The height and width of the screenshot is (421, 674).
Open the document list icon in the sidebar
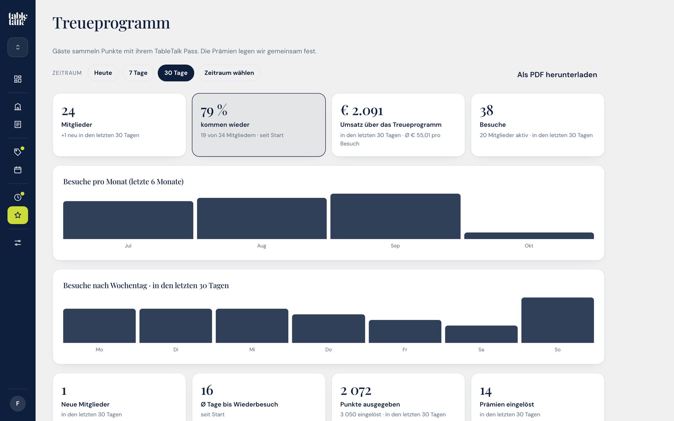(18, 125)
